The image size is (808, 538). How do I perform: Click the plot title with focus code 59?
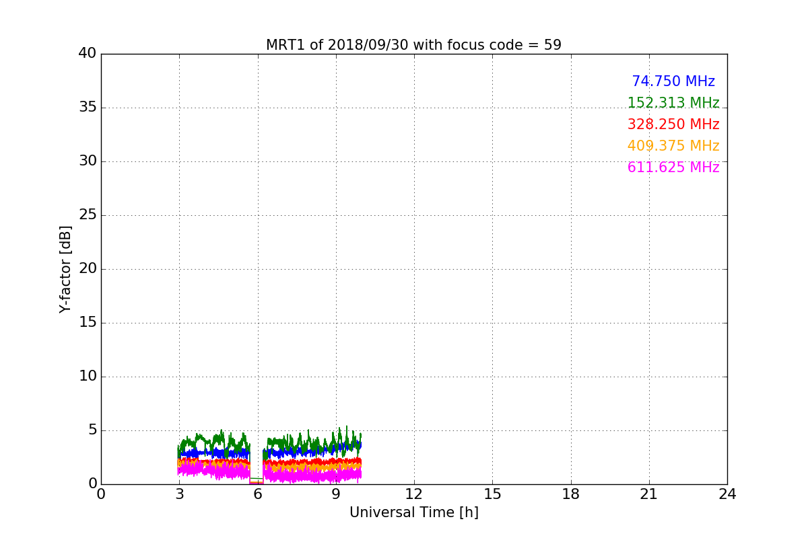[413, 45]
